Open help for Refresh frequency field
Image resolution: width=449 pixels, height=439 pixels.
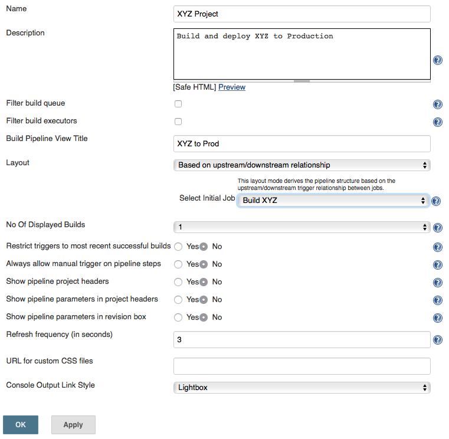[x=438, y=340]
